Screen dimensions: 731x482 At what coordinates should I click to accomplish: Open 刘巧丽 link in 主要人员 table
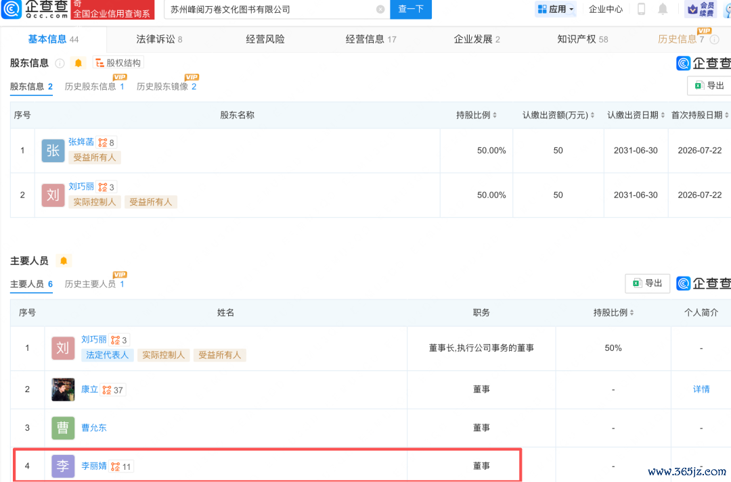93,339
